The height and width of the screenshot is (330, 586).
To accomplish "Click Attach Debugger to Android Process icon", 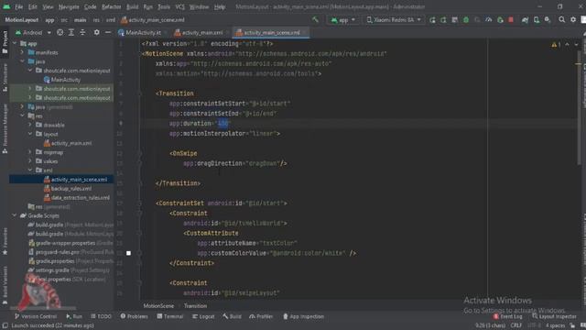I will pos(500,20).
